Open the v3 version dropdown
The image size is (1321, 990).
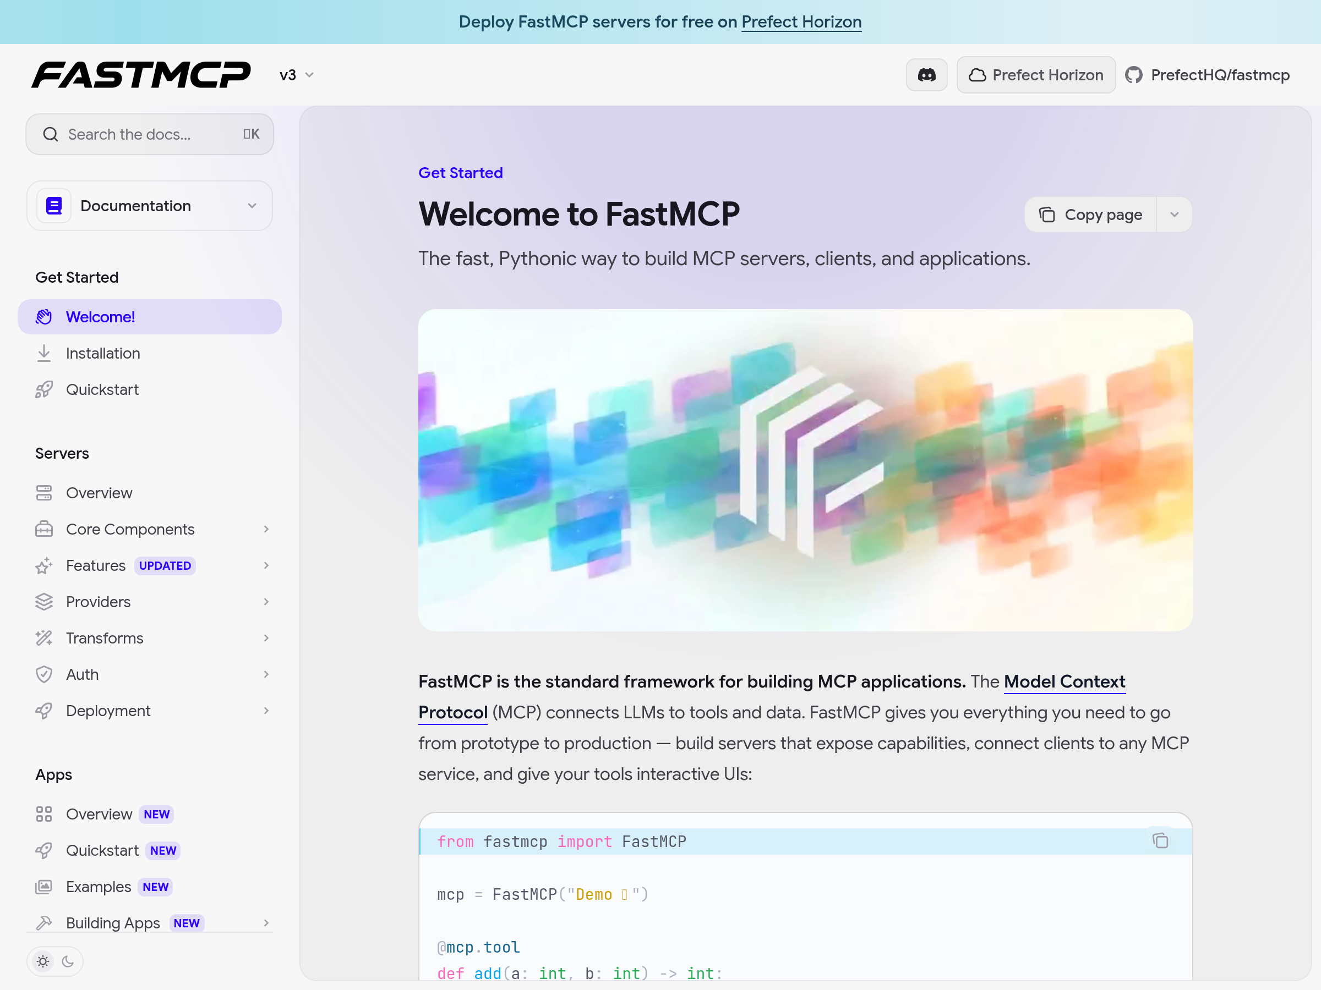[297, 75]
